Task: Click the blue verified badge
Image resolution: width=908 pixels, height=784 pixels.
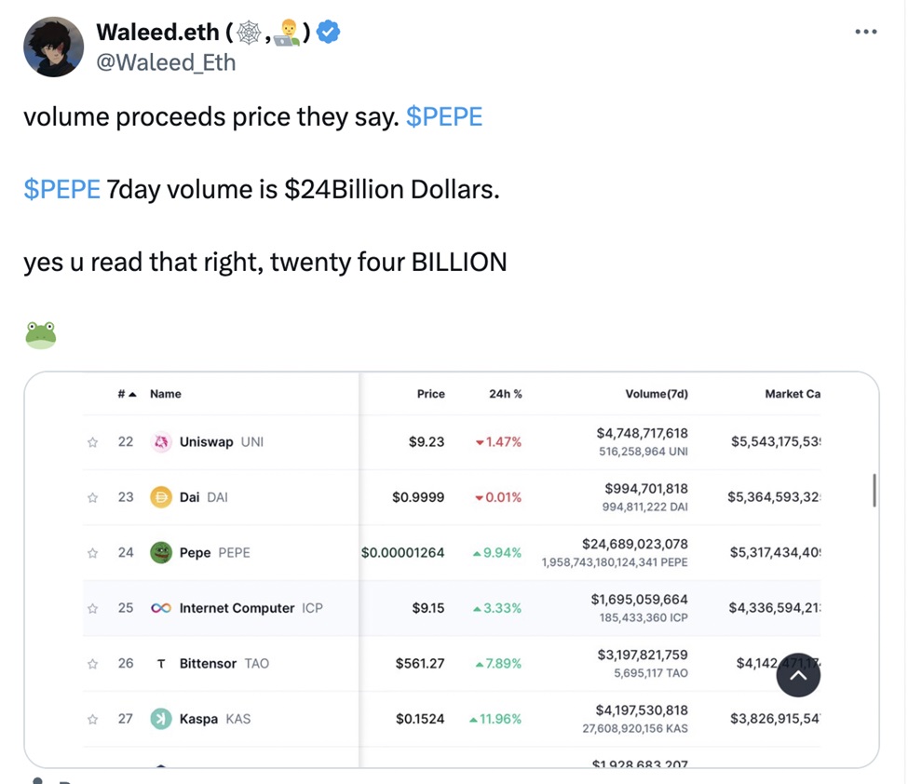Action: [329, 33]
